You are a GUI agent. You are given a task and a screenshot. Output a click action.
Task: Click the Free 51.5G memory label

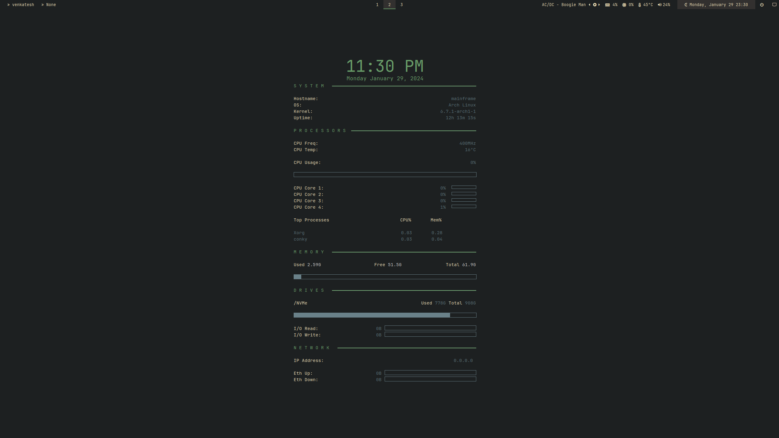[388, 265]
